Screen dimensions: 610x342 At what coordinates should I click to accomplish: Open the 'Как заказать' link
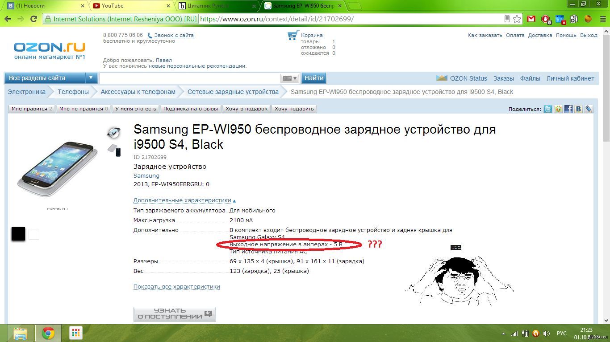[x=485, y=35]
